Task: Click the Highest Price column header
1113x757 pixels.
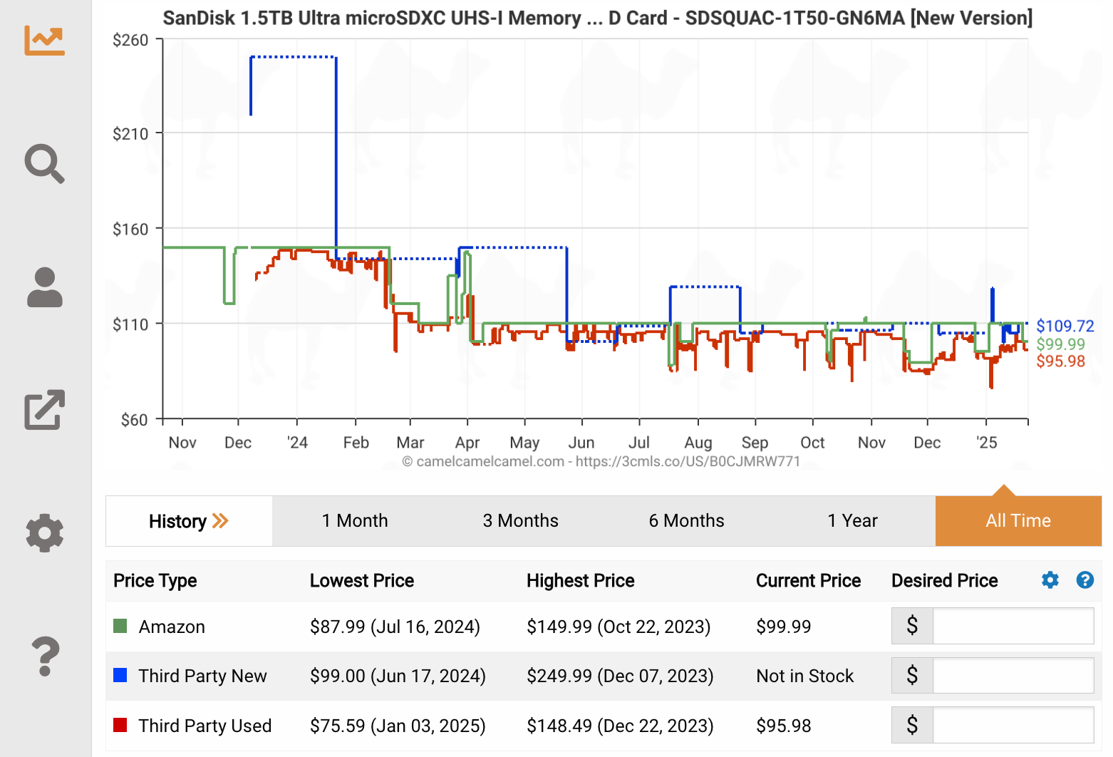Action: [x=581, y=581]
